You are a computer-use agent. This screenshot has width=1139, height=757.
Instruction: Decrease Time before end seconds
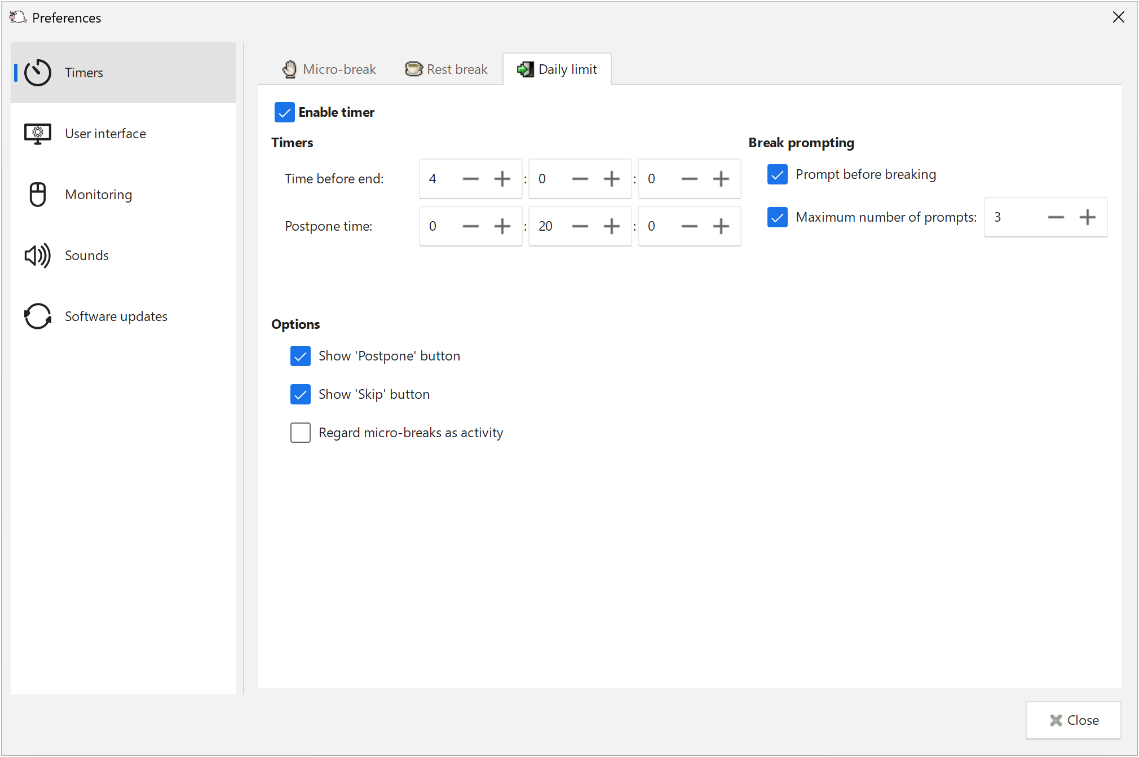coord(689,179)
